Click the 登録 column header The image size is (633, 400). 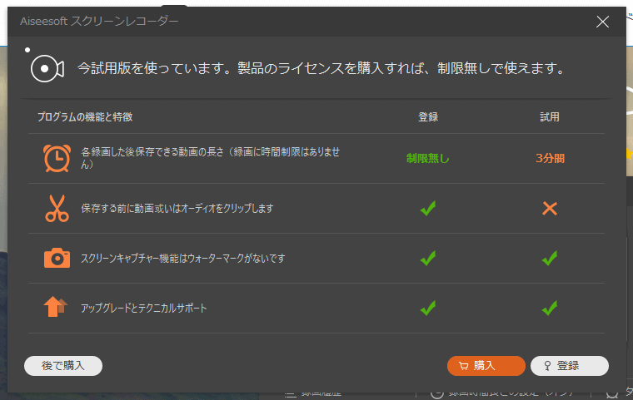click(x=427, y=117)
